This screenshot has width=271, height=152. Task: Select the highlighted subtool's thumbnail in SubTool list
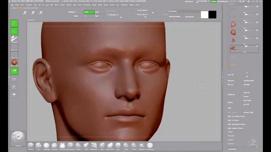[233, 49]
